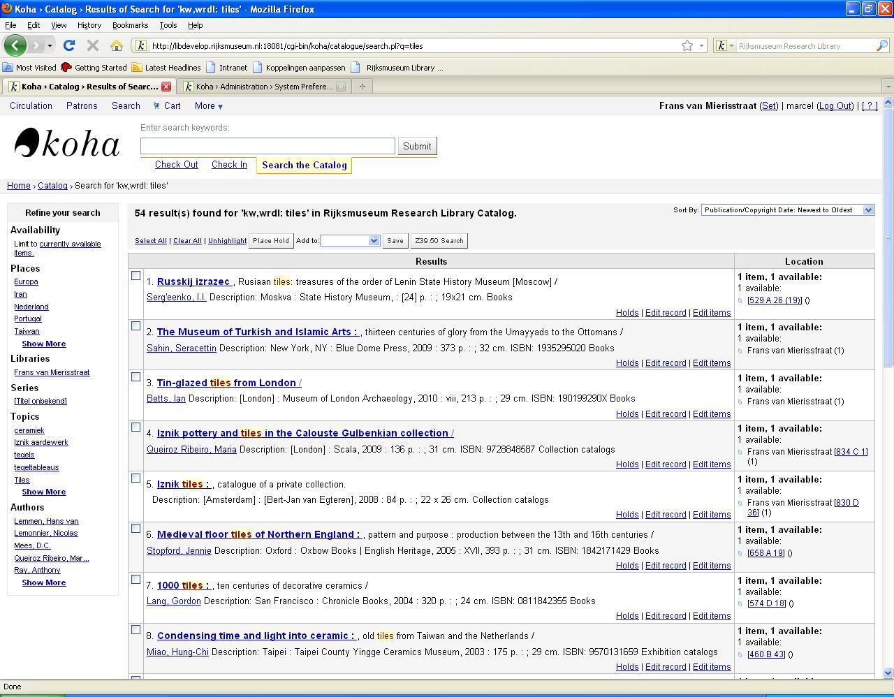Viewport: 894px width, 697px height.
Task: Go to the browser home page icon
Action: (117, 45)
